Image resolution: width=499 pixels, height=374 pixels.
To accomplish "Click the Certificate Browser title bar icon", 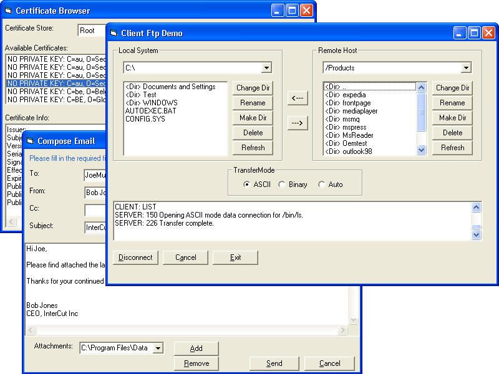I will coord(9,10).
